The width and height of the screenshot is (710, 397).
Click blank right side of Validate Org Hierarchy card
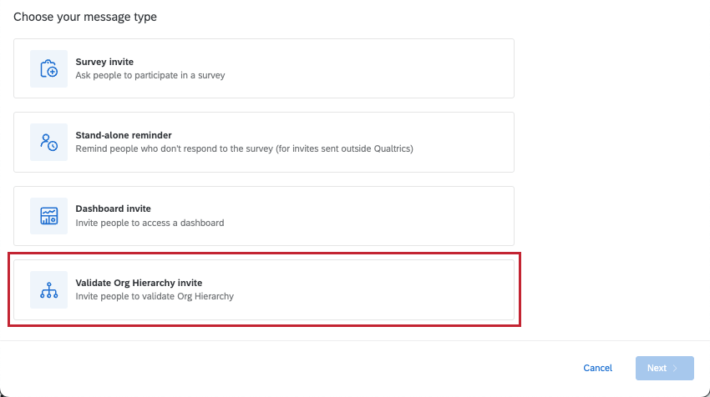[401, 289]
